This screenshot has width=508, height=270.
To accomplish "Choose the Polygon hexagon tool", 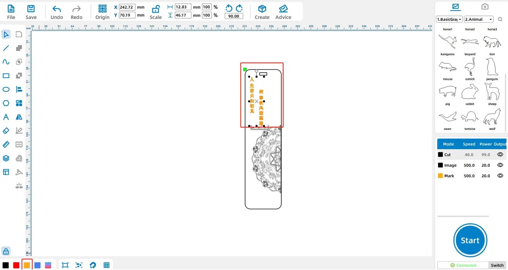I will [6, 103].
